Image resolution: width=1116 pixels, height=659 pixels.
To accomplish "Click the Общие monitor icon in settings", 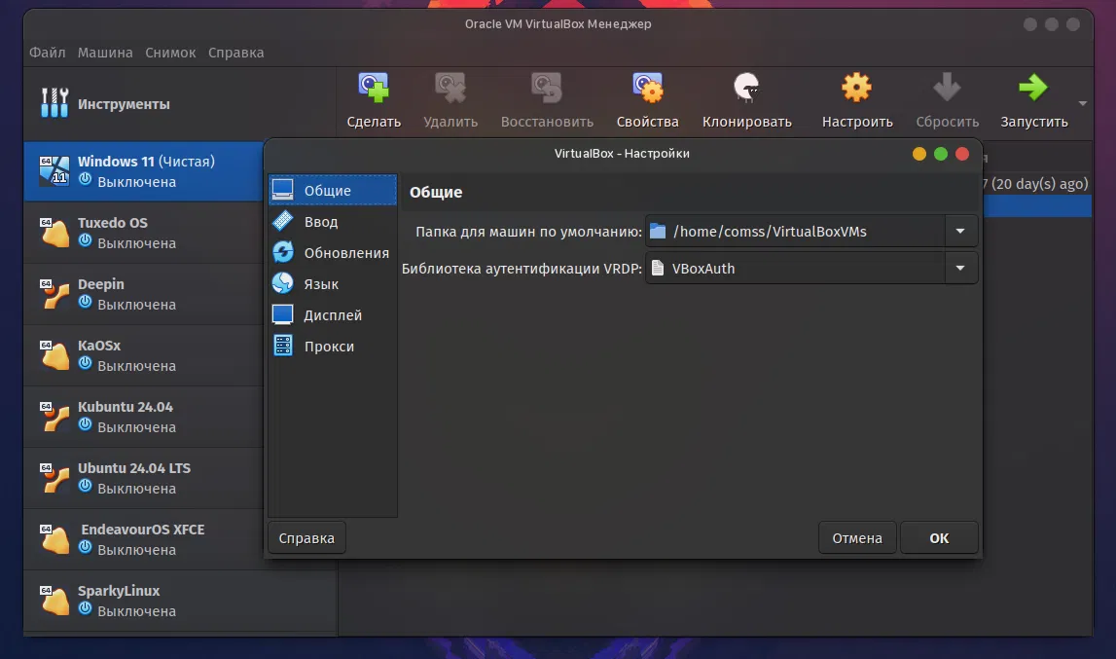I will click(282, 190).
